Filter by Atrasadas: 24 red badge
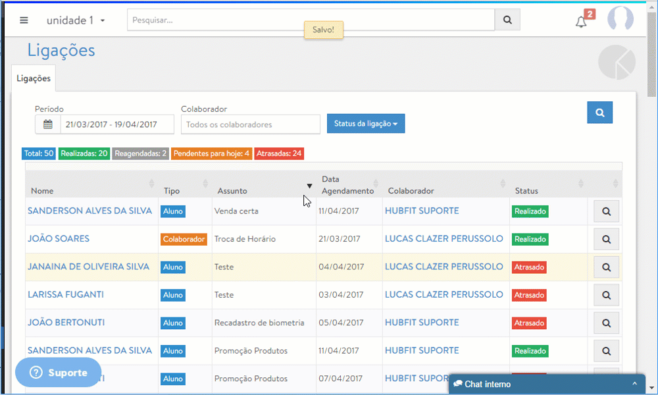The image size is (658, 395). [x=279, y=153]
